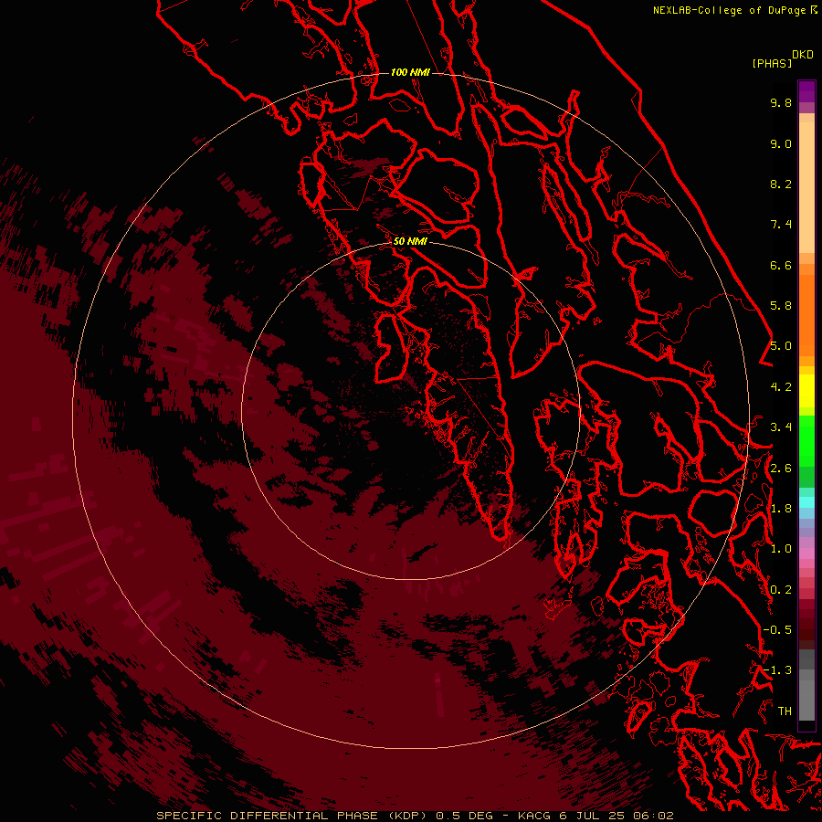Click the 6.6 value on the color scale
822x822 pixels.
(781, 265)
